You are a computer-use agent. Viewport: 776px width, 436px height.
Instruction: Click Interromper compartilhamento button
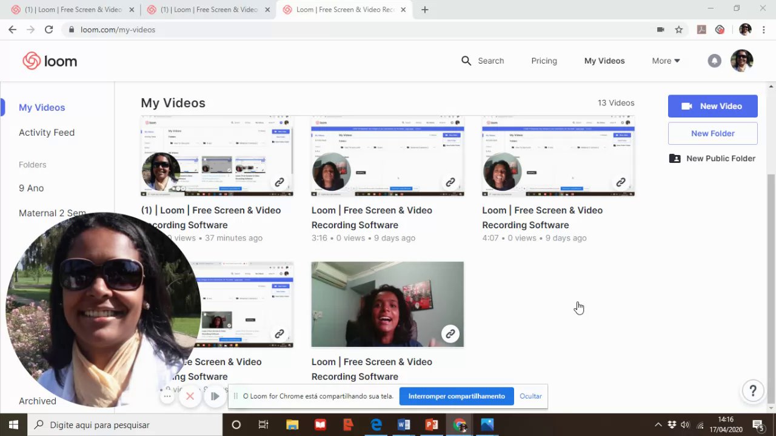pos(457,396)
